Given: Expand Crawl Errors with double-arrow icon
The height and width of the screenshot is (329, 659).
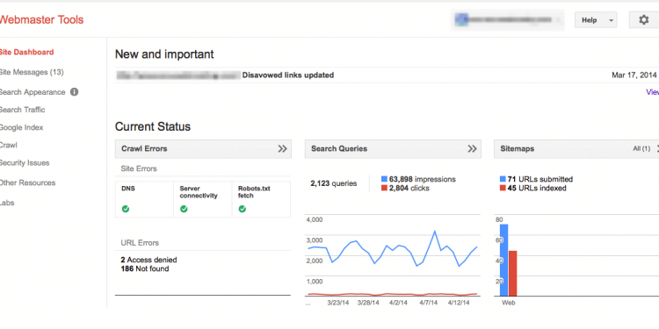Looking at the screenshot, I should 282,148.
